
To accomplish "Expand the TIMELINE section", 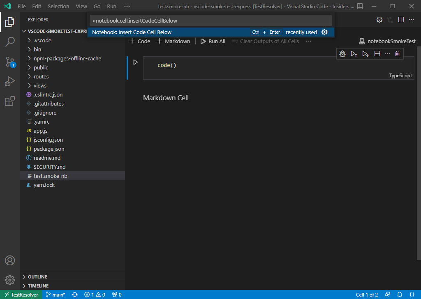I will tap(72, 286).
